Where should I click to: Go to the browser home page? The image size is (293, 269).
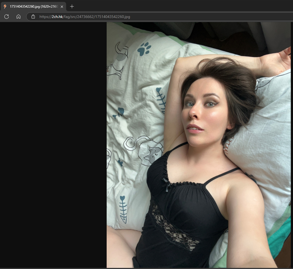point(18,17)
